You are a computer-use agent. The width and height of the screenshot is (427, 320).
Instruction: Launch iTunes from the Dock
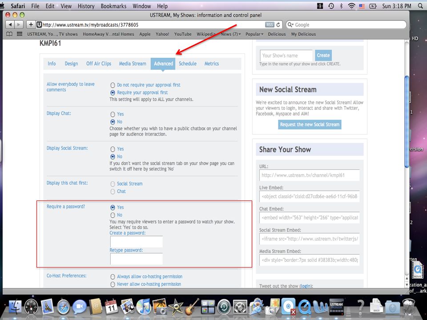point(144,307)
